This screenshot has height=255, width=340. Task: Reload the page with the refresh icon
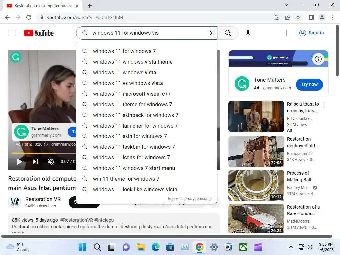click(29, 17)
